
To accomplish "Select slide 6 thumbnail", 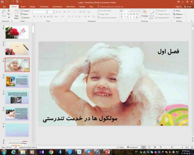I will pyautogui.click(x=17, y=114).
